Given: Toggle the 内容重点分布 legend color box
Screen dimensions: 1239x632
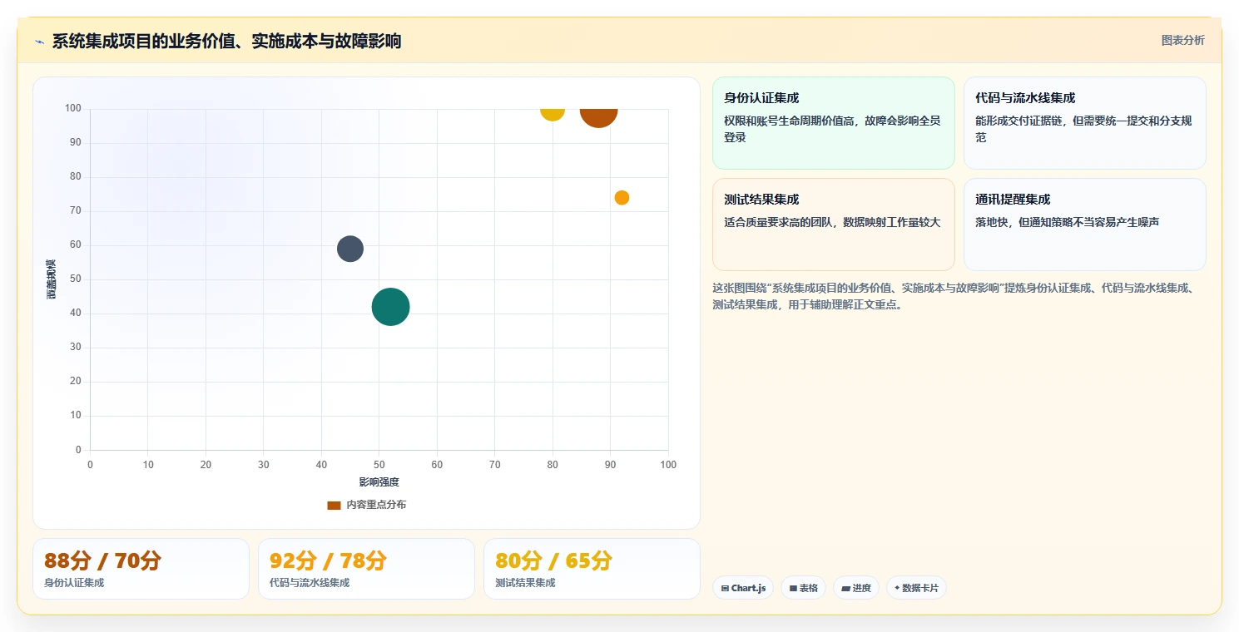Looking at the screenshot, I should [334, 505].
